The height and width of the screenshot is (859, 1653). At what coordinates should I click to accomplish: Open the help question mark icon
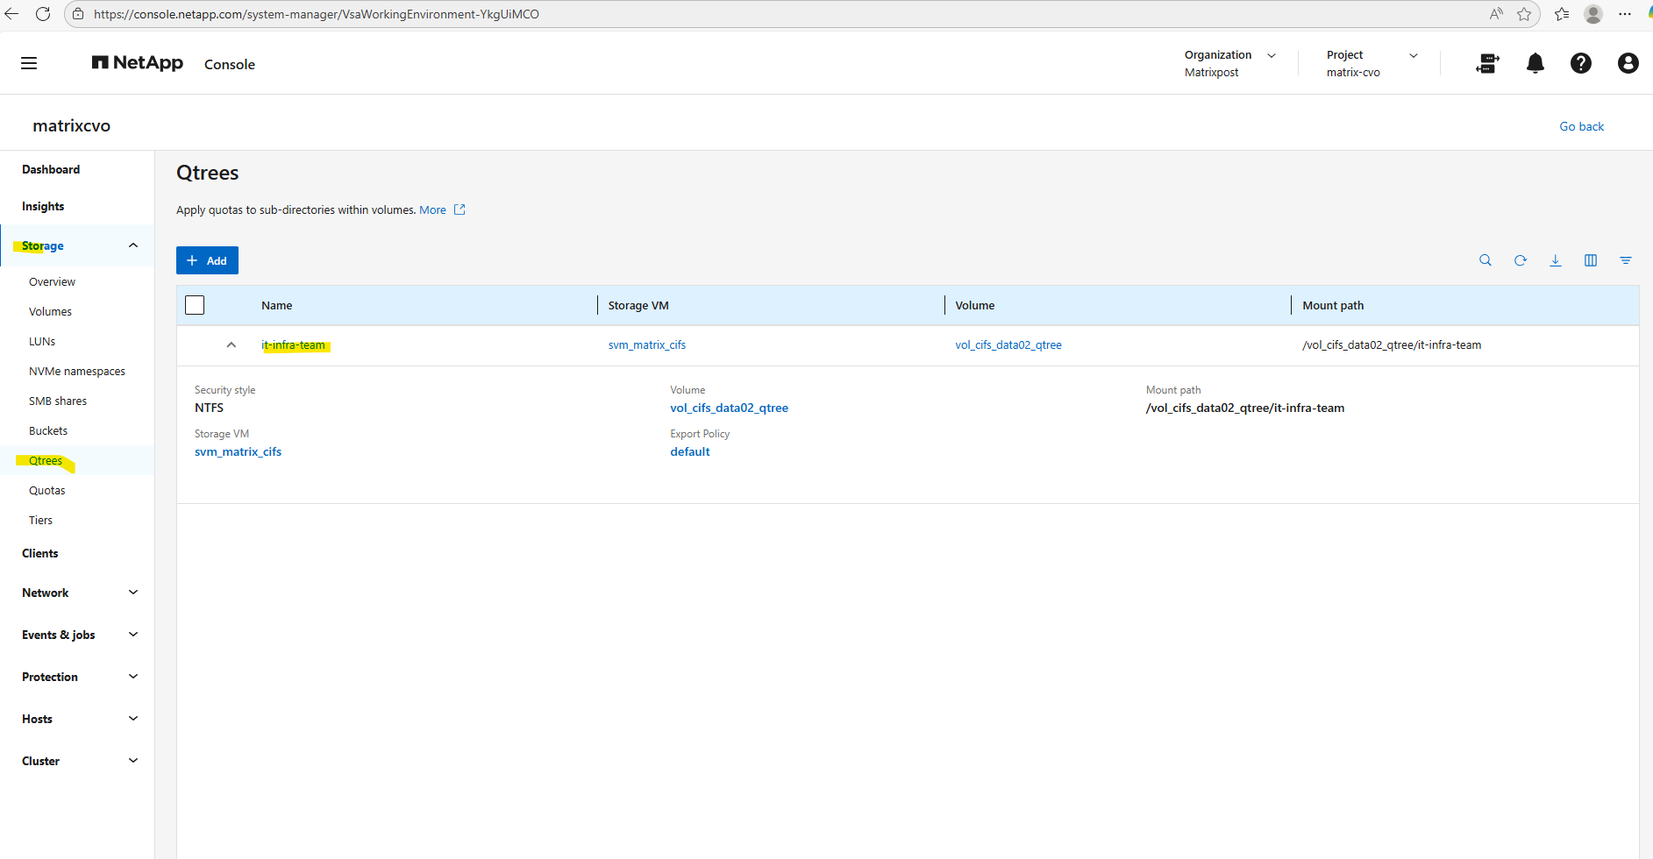pyautogui.click(x=1580, y=63)
